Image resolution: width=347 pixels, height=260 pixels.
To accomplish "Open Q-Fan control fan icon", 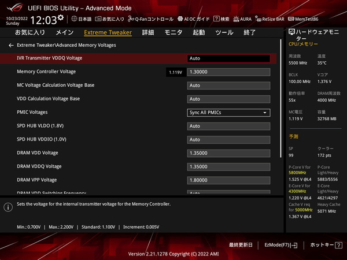I will pos(131,19).
